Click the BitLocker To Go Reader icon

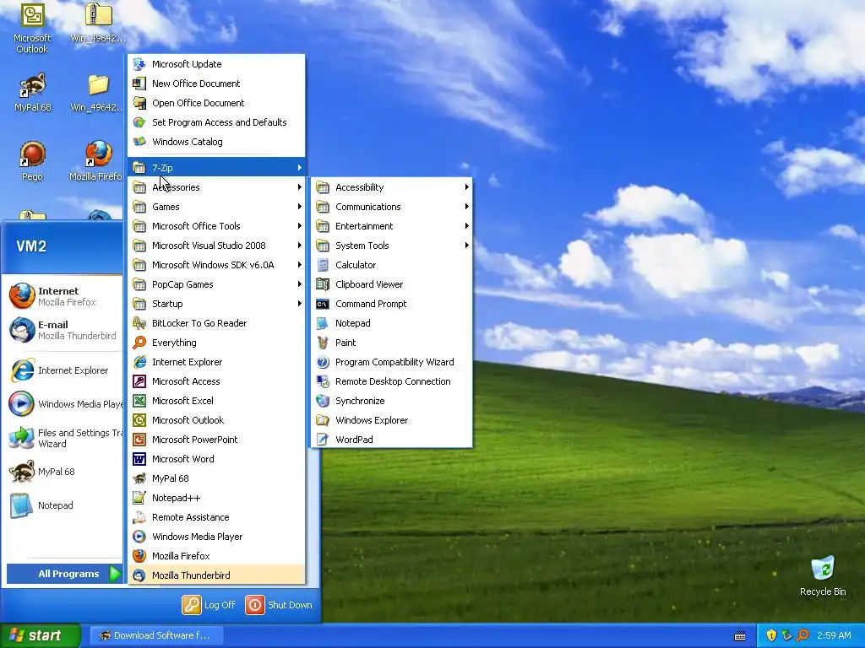[139, 323]
